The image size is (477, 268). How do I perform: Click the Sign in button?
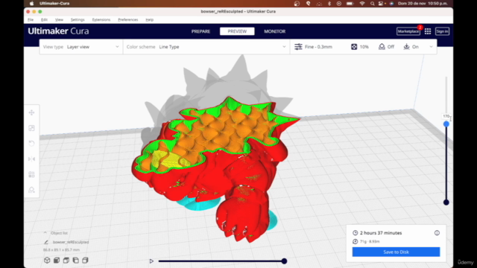pyautogui.click(x=442, y=31)
